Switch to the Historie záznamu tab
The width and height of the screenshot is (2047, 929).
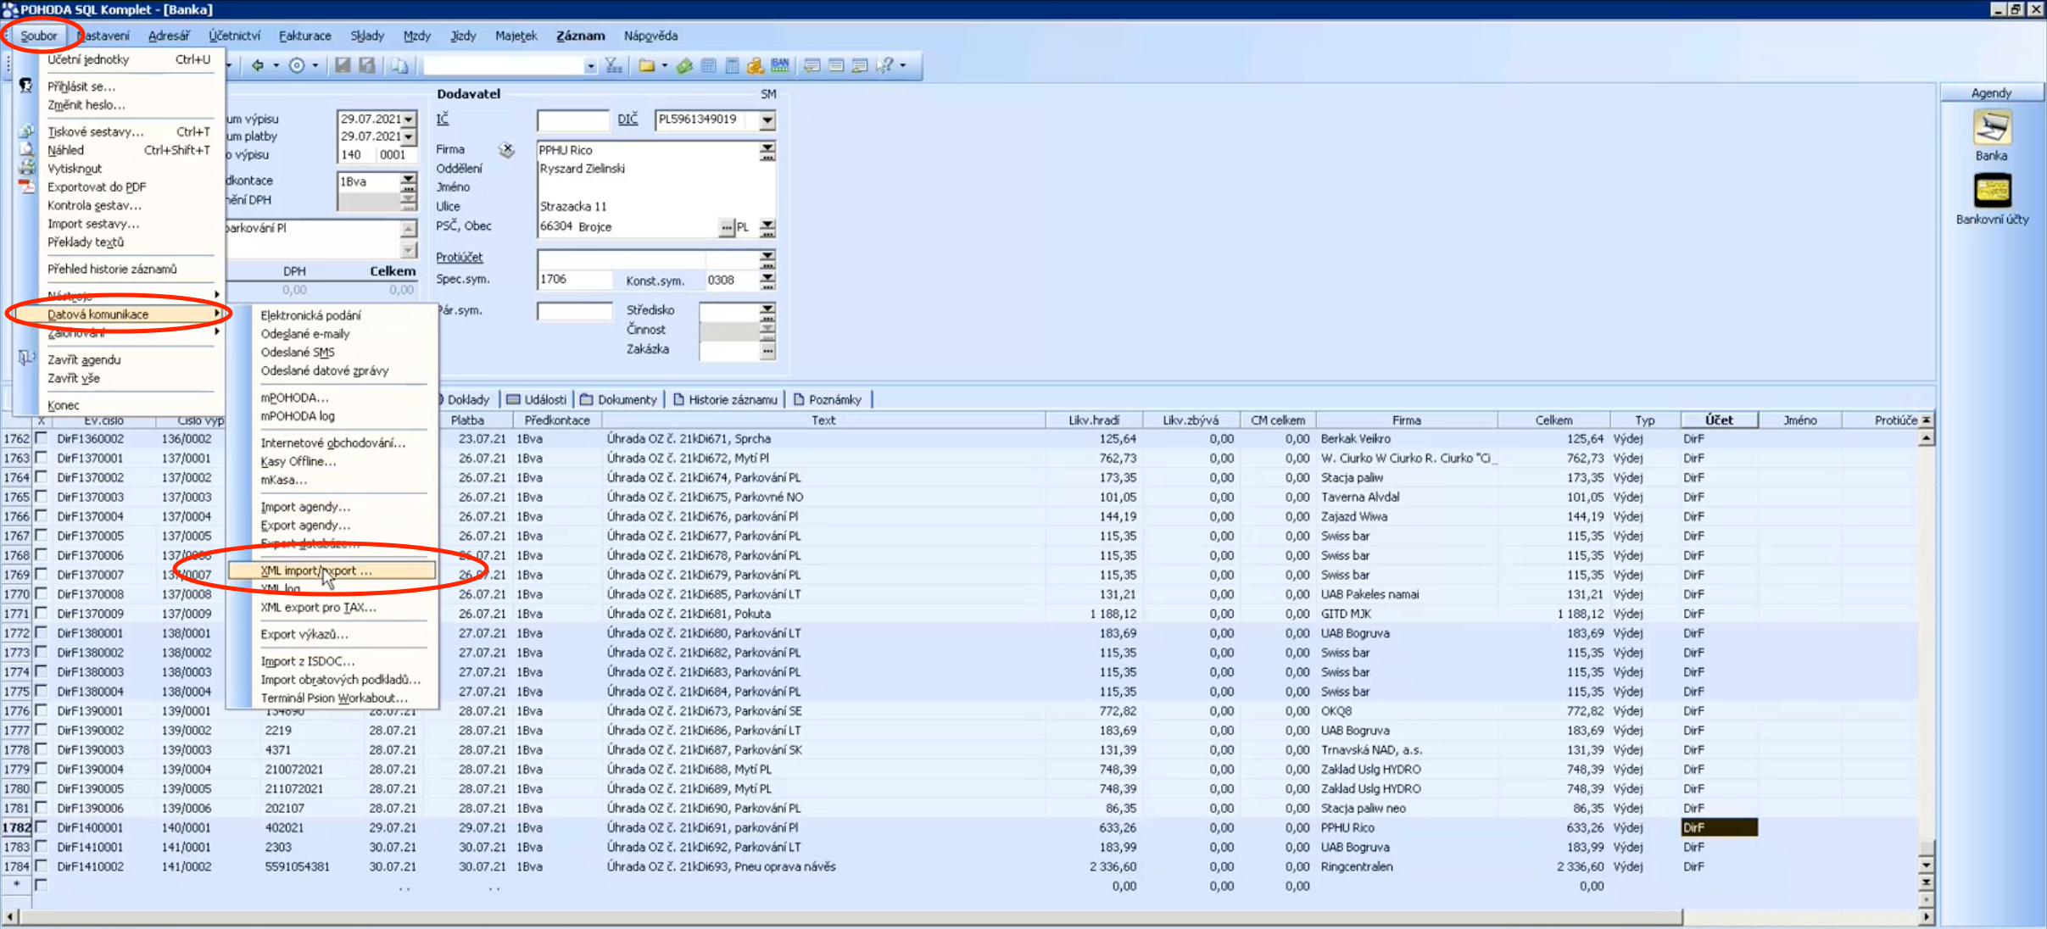[725, 399]
